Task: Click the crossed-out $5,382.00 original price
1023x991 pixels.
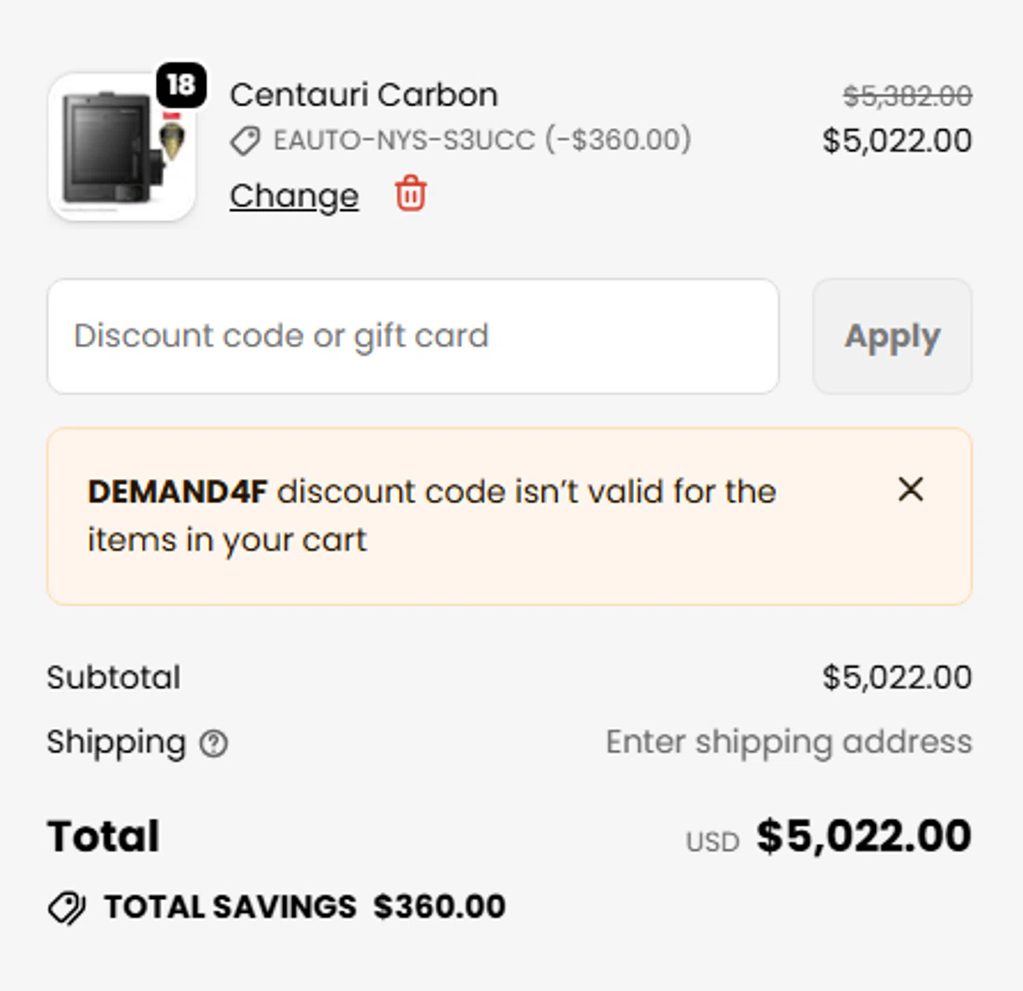Action: [907, 96]
